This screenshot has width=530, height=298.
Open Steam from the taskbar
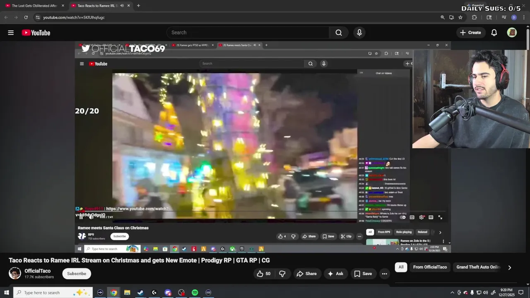[x=140, y=293]
